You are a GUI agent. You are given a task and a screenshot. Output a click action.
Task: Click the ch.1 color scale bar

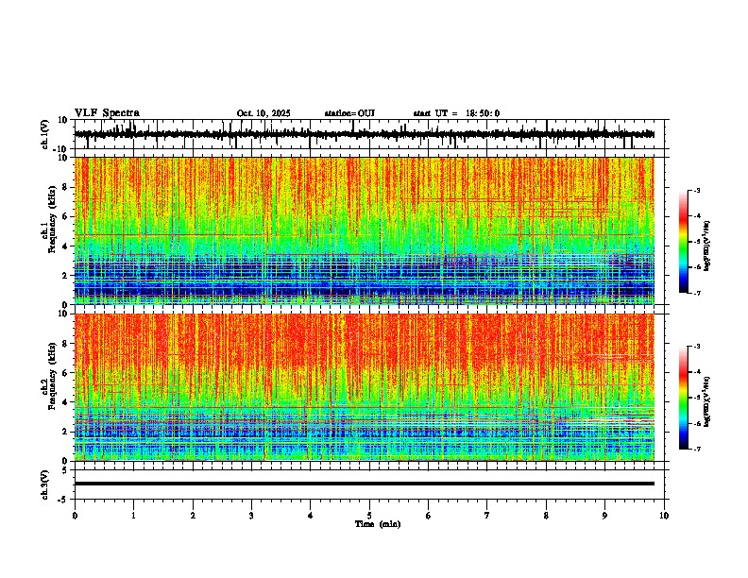[x=684, y=242]
